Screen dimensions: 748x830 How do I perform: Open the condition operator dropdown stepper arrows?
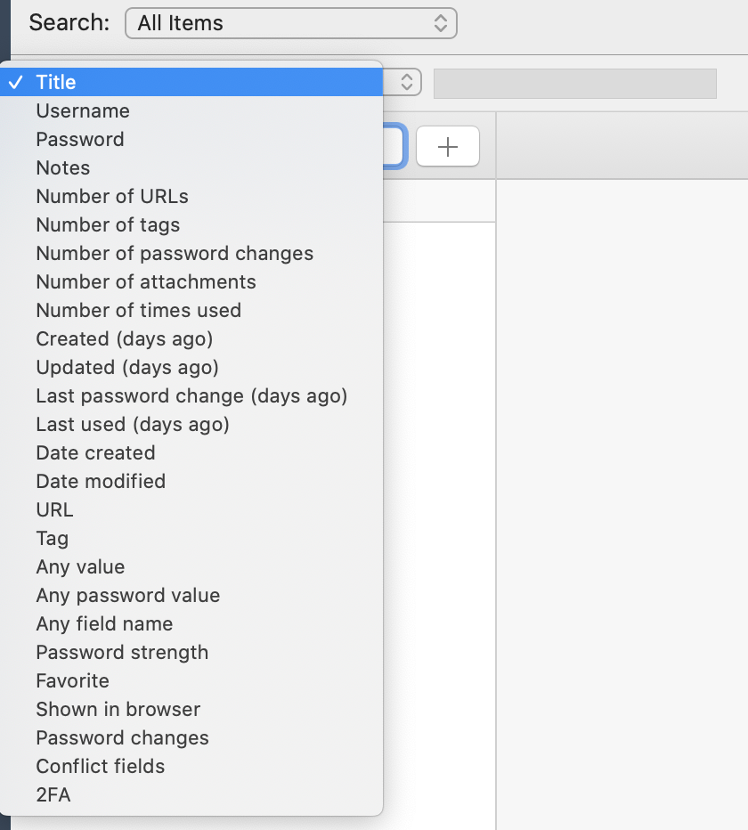tap(406, 83)
